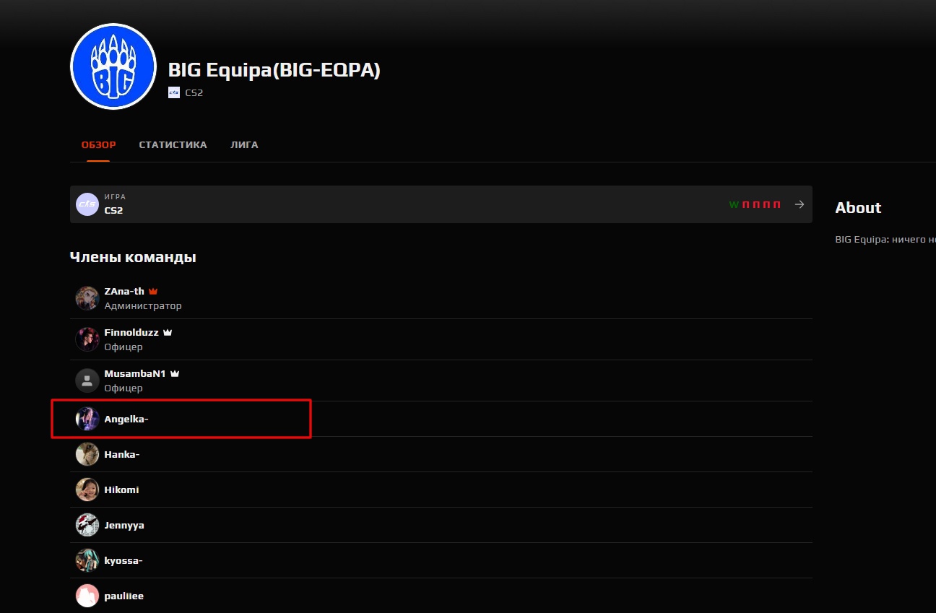Click the Члены команды heading
This screenshot has height=613, width=936.
(133, 257)
